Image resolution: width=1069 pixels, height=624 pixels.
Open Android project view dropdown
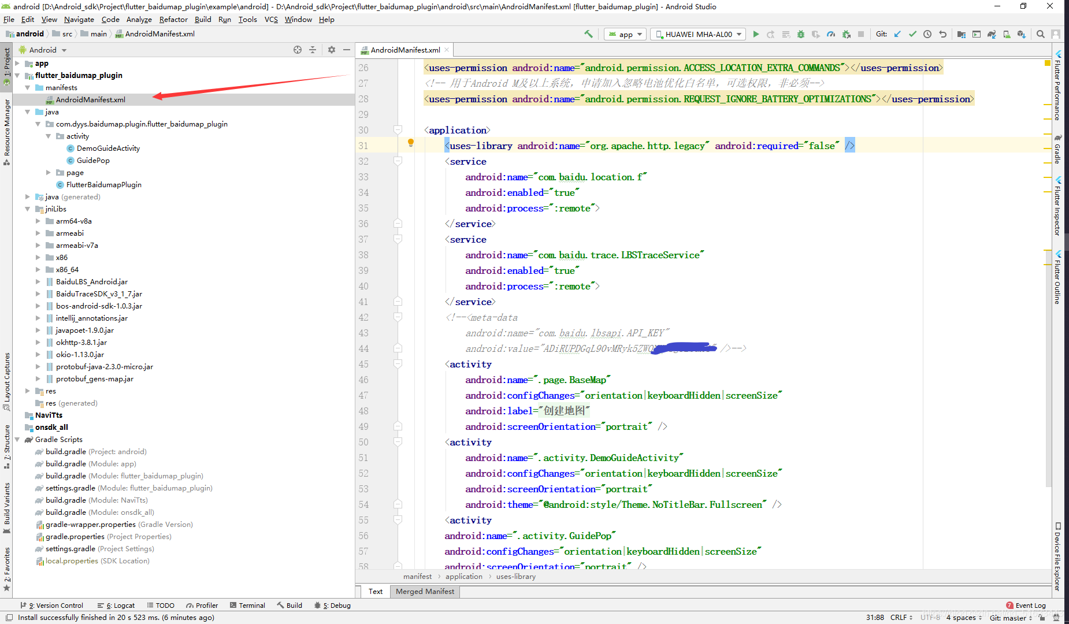pos(43,50)
